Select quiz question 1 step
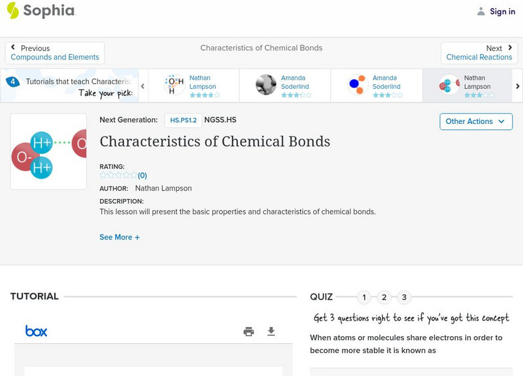 pos(364,298)
